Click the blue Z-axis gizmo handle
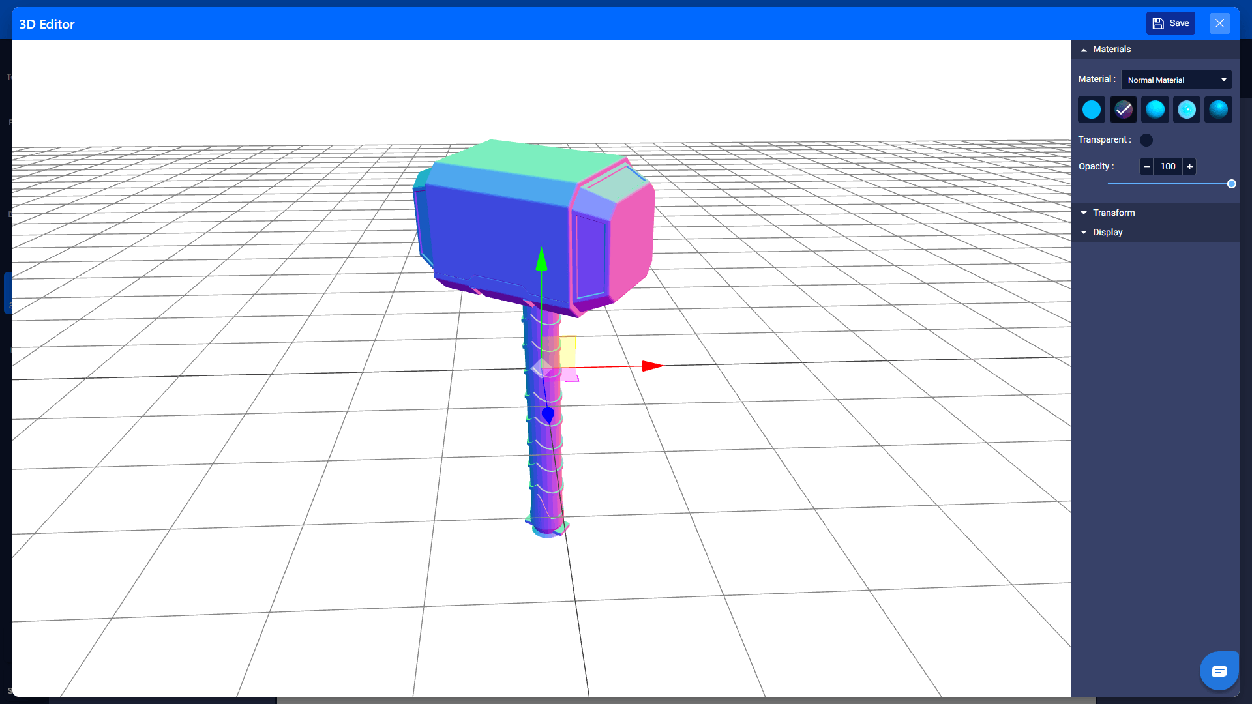The height and width of the screenshot is (704, 1252). [548, 415]
